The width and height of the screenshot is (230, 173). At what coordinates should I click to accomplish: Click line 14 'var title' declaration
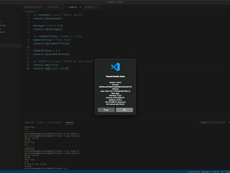63,62
